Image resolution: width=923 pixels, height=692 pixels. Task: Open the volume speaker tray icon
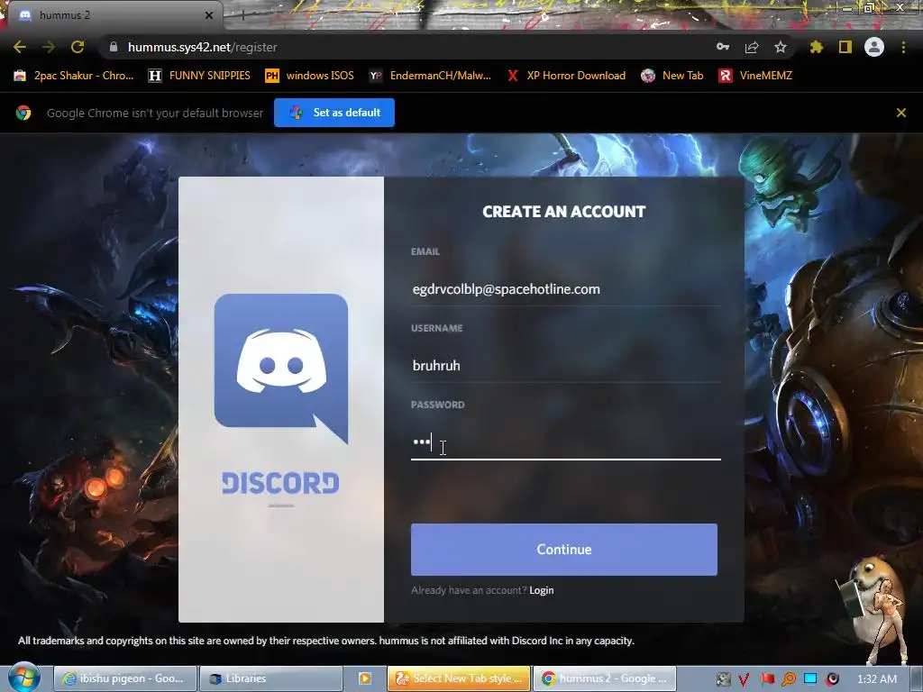pos(832,679)
